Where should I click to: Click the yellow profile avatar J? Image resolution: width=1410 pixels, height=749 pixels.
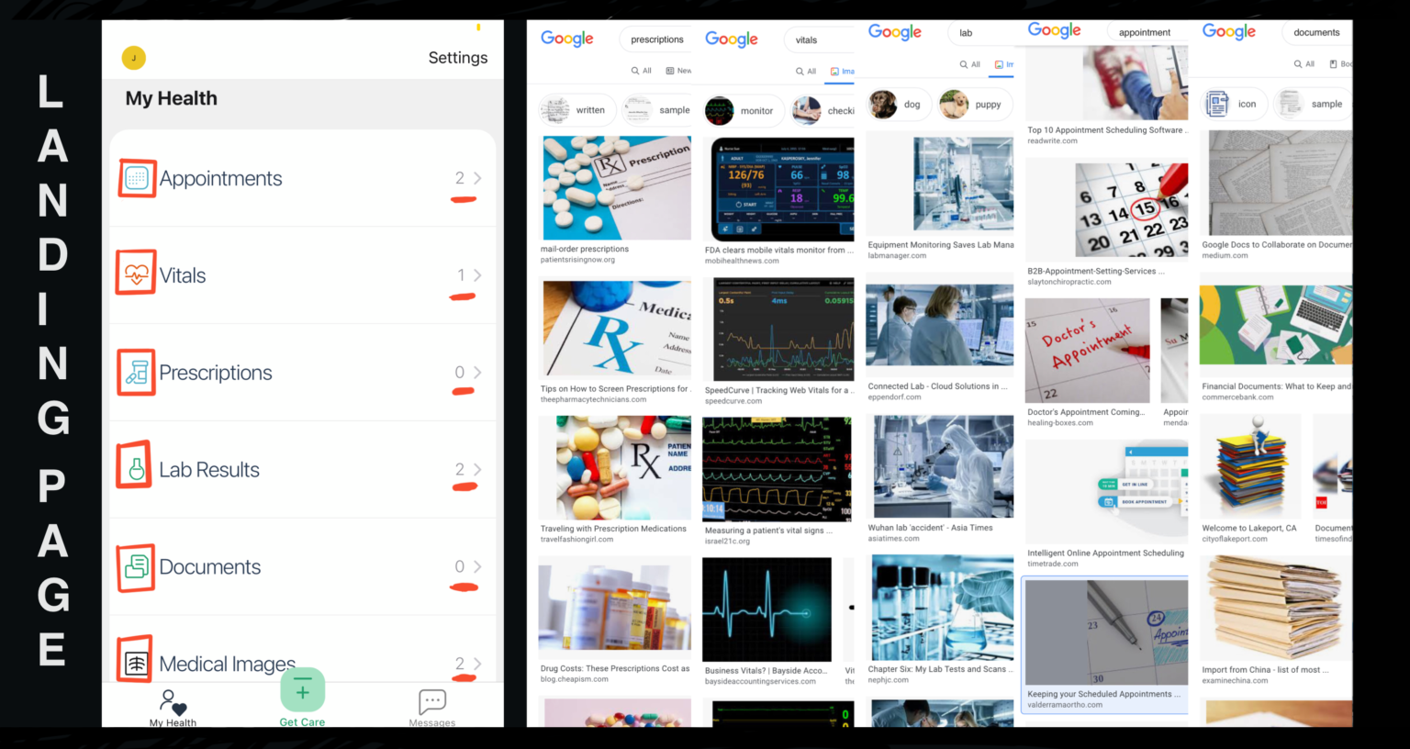click(134, 57)
